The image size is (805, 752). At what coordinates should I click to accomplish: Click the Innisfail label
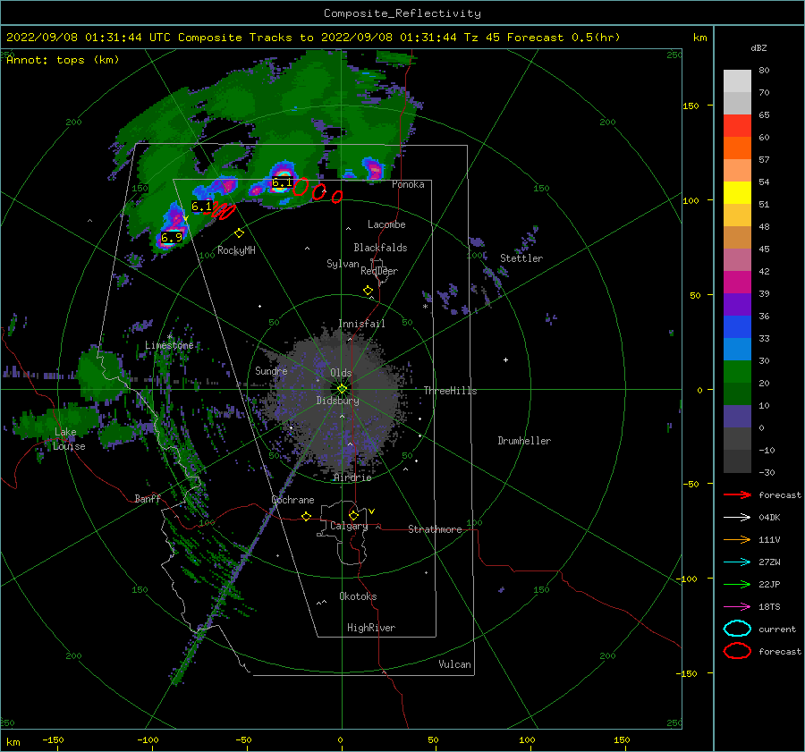point(361,324)
